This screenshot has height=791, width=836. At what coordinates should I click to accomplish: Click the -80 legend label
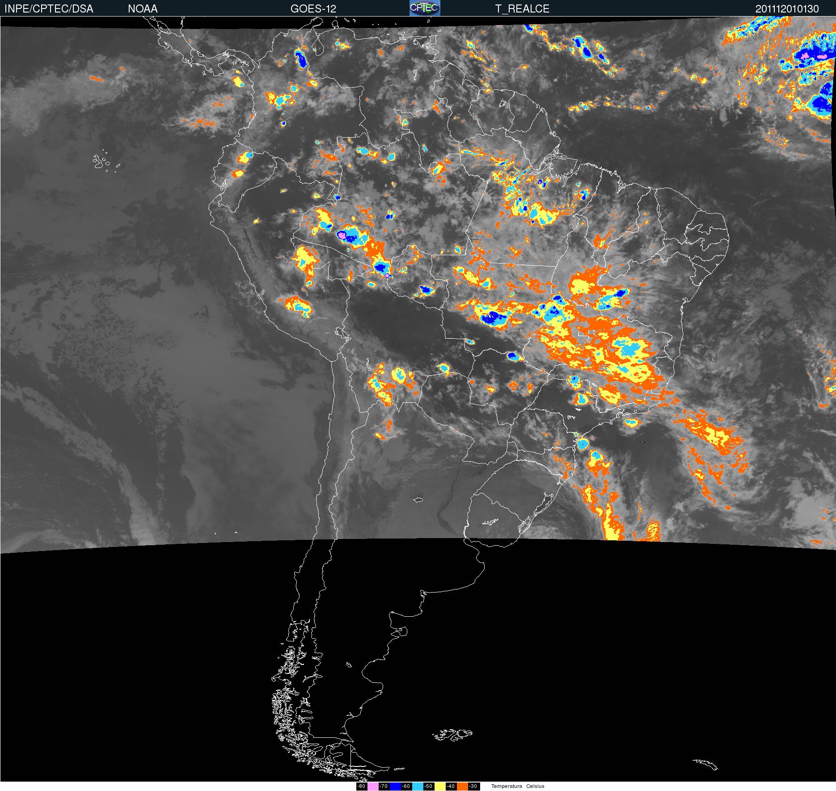point(361,787)
